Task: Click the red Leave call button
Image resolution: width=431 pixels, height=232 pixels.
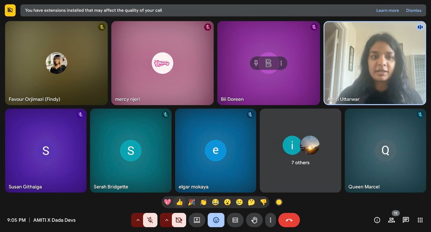Action: (289, 220)
